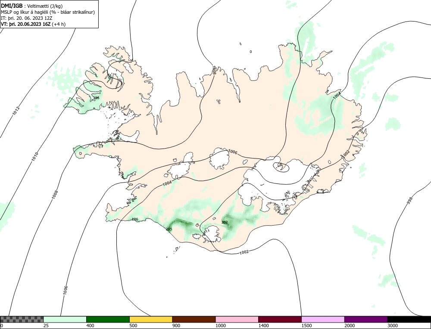Click the gray checkered 0–25 legend swatch

[x=22, y=320]
